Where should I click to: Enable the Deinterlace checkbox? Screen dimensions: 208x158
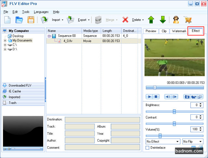147,148
